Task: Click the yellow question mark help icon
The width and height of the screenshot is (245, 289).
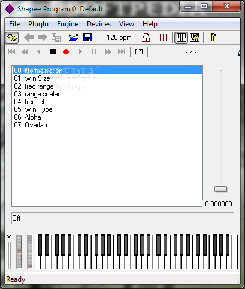Action: click(213, 37)
